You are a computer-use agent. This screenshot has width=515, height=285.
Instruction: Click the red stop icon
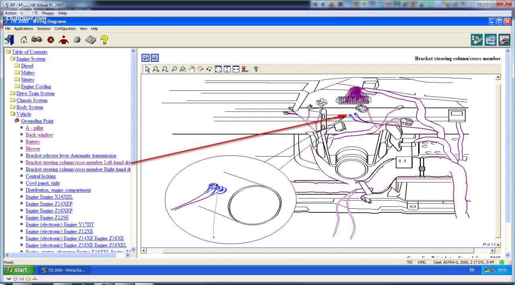tap(51, 40)
